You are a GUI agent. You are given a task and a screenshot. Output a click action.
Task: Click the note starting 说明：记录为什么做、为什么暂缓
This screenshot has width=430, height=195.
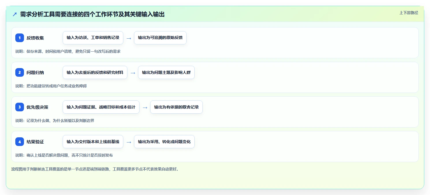(x=55, y=121)
